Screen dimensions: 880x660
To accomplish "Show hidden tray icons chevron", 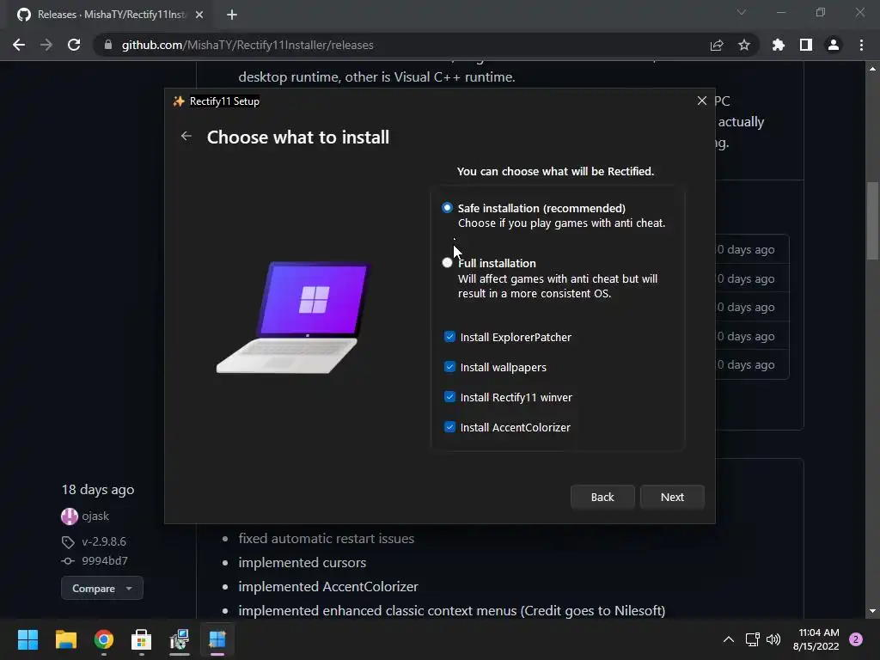I will pyautogui.click(x=728, y=639).
